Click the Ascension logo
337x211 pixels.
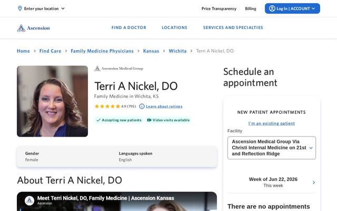coord(33,28)
